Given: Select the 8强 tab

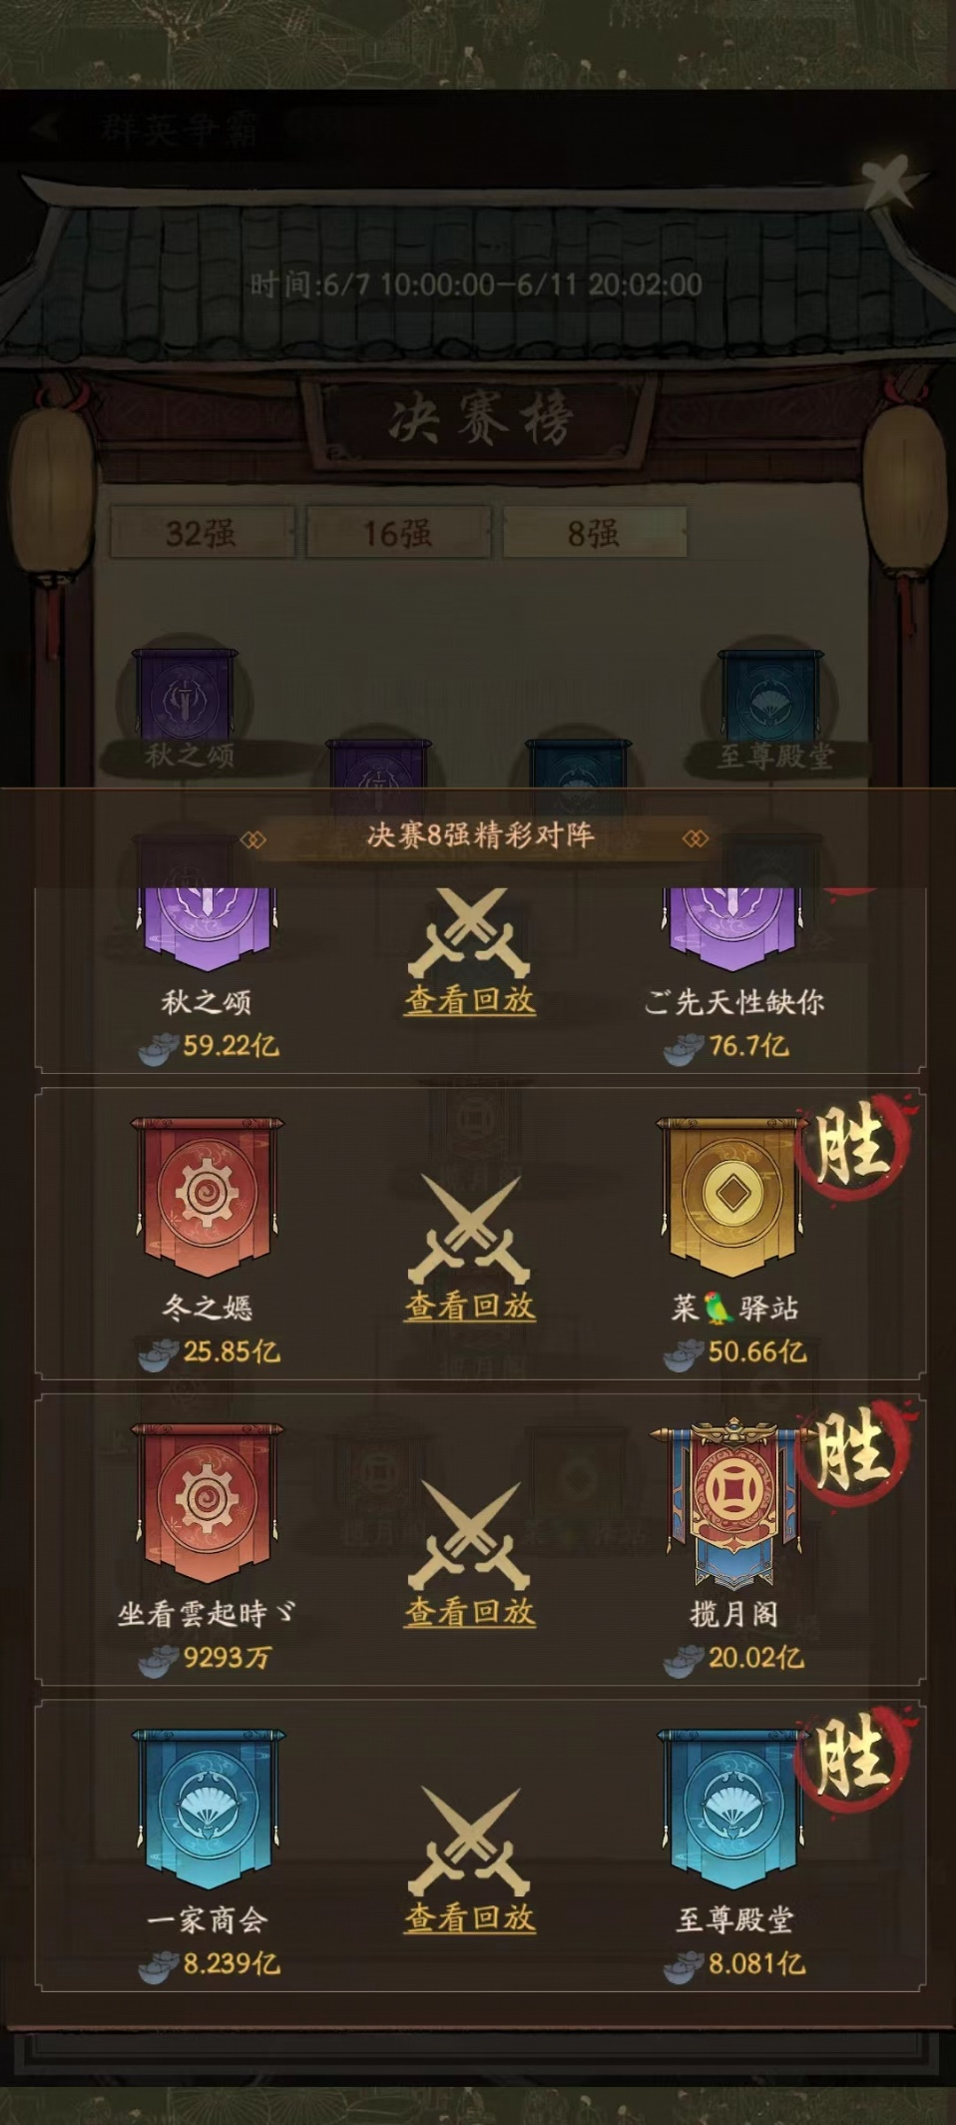Looking at the screenshot, I should pyautogui.click(x=594, y=532).
